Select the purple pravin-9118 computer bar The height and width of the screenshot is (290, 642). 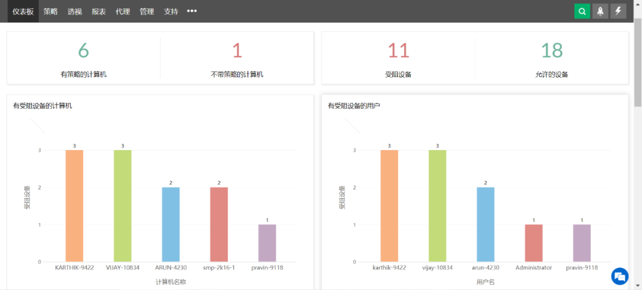pos(267,243)
